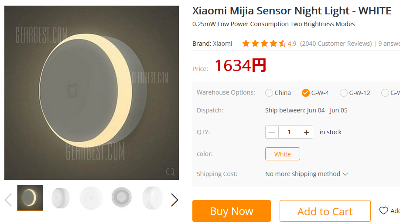The height and width of the screenshot is (224, 400).
Task: Select the front view Mi logo thumbnail
Action: tap(91, 198)
